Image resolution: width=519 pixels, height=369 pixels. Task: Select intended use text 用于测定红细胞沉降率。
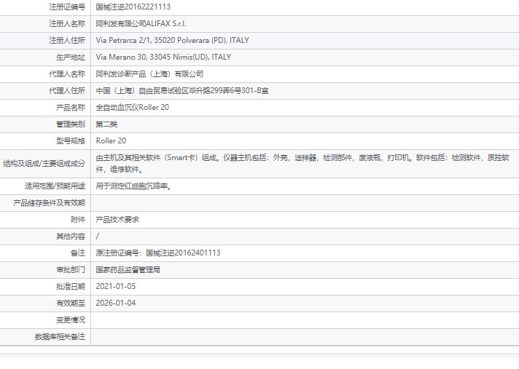[133, 186]
